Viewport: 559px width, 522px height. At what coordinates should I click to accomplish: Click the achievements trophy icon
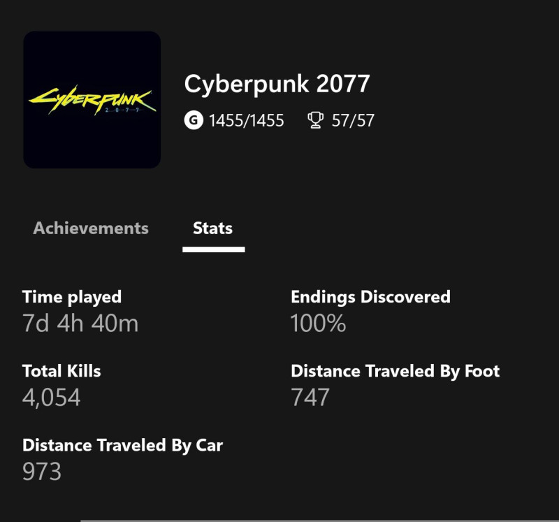[315, 121]
